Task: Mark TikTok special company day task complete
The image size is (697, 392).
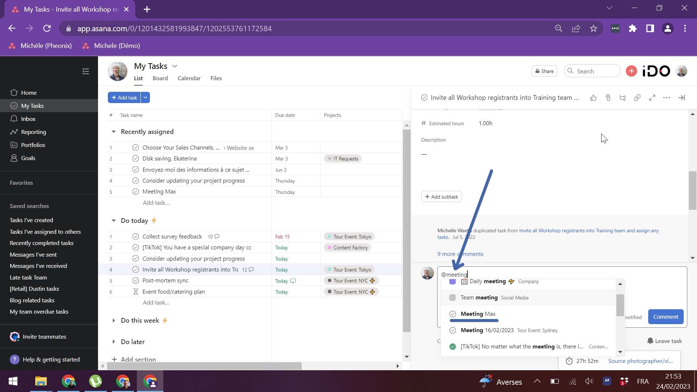Action: 135,247
